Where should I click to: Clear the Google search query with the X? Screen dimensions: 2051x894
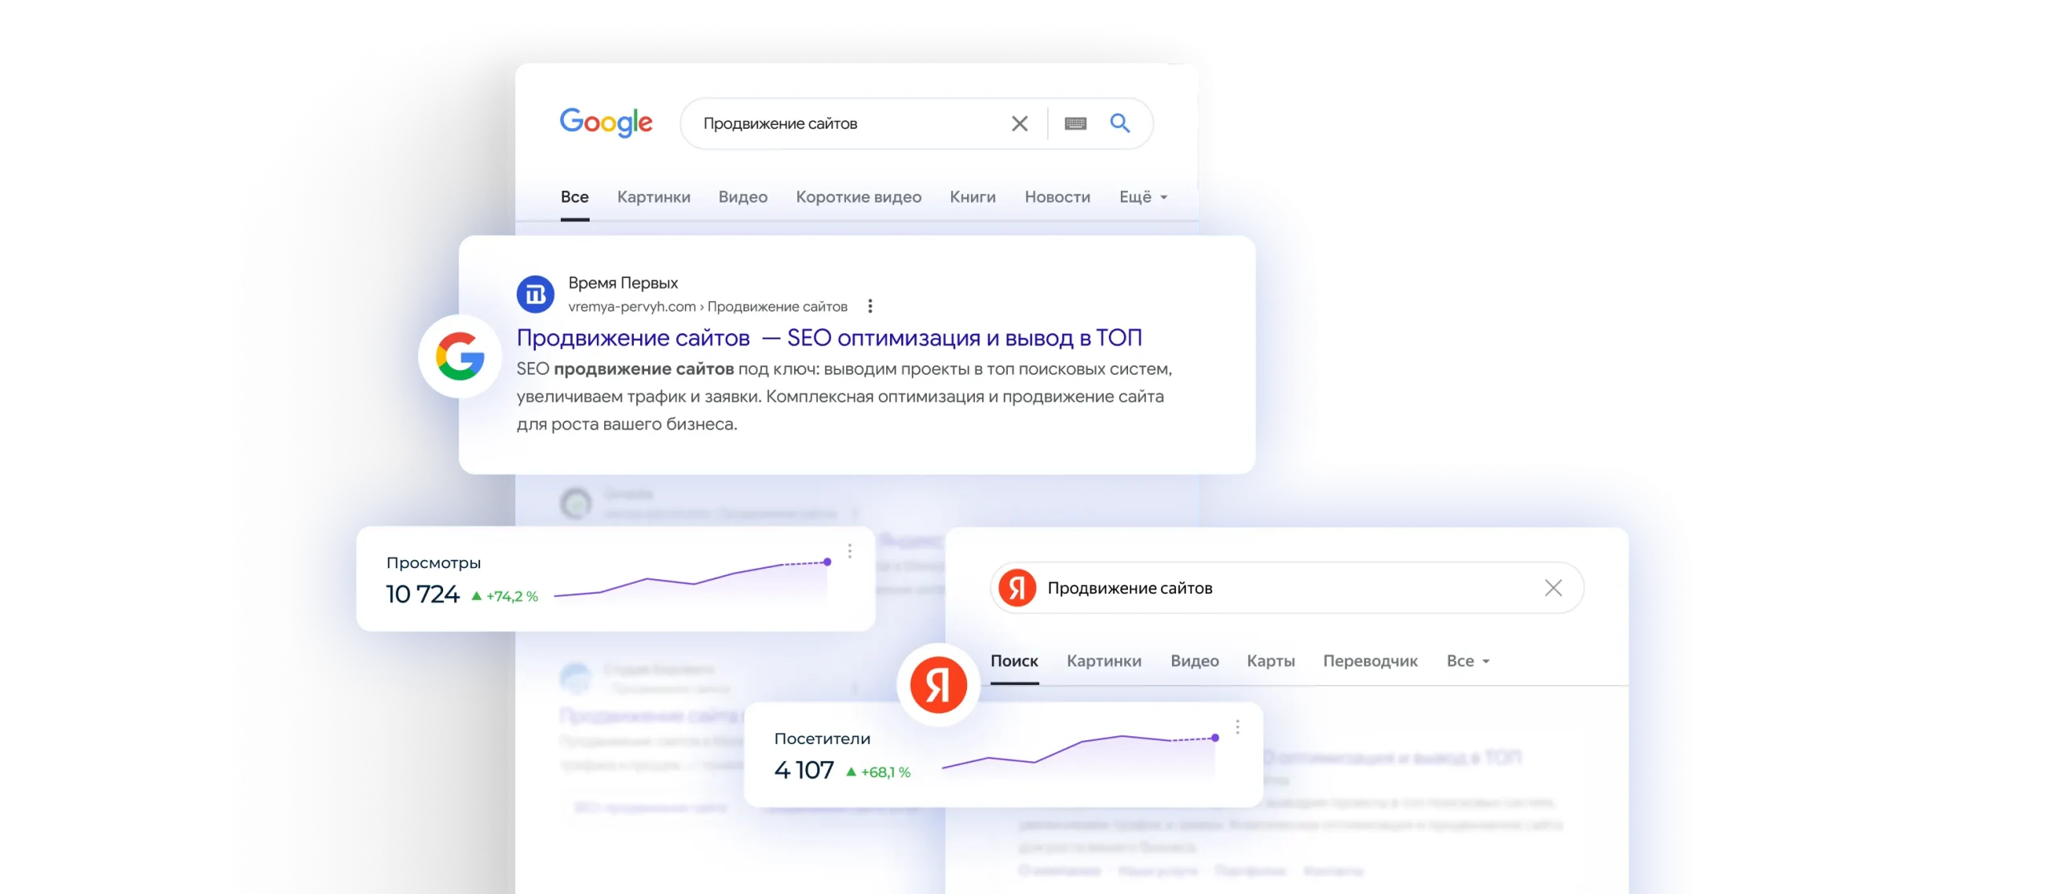(x=1018, y=123)
